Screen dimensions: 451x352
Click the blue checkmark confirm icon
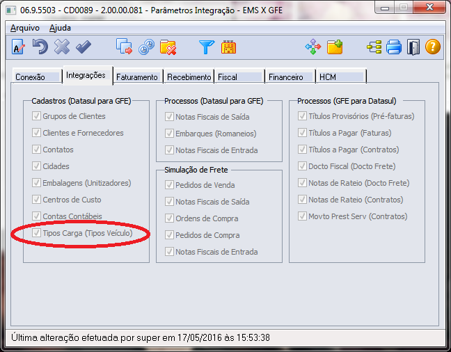(84, 47)
